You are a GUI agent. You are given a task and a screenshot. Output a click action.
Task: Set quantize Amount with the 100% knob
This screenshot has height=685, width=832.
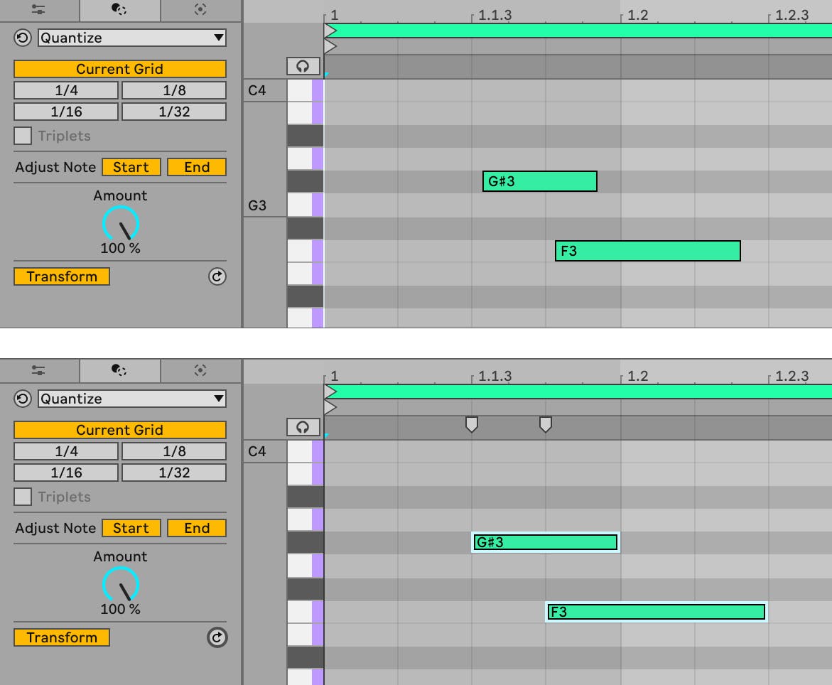tap(119, 225)
